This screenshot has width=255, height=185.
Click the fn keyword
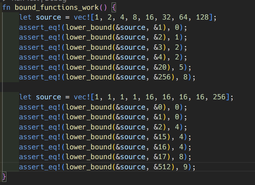pos(7,8)
